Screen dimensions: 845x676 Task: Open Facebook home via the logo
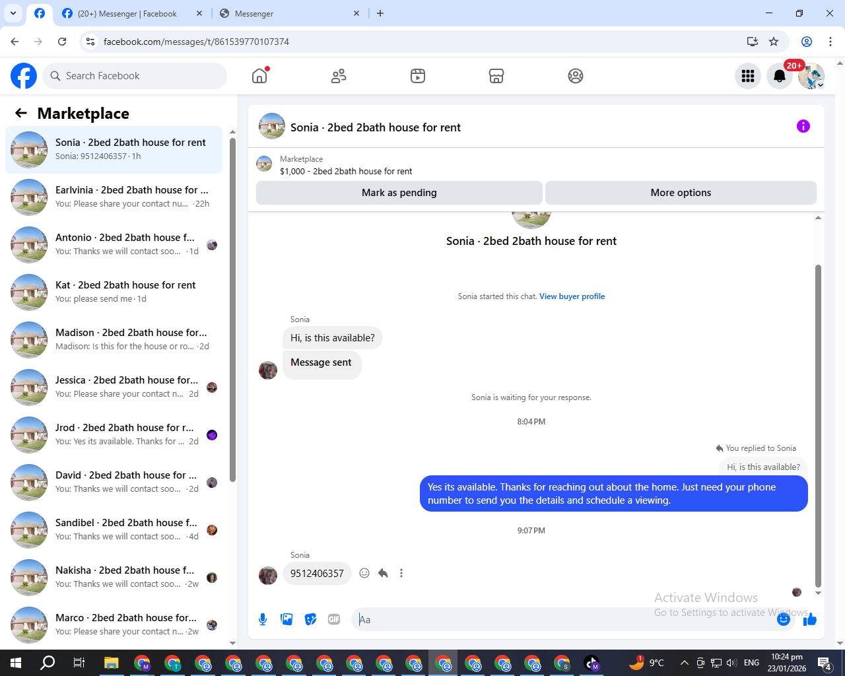pos(24,76)
